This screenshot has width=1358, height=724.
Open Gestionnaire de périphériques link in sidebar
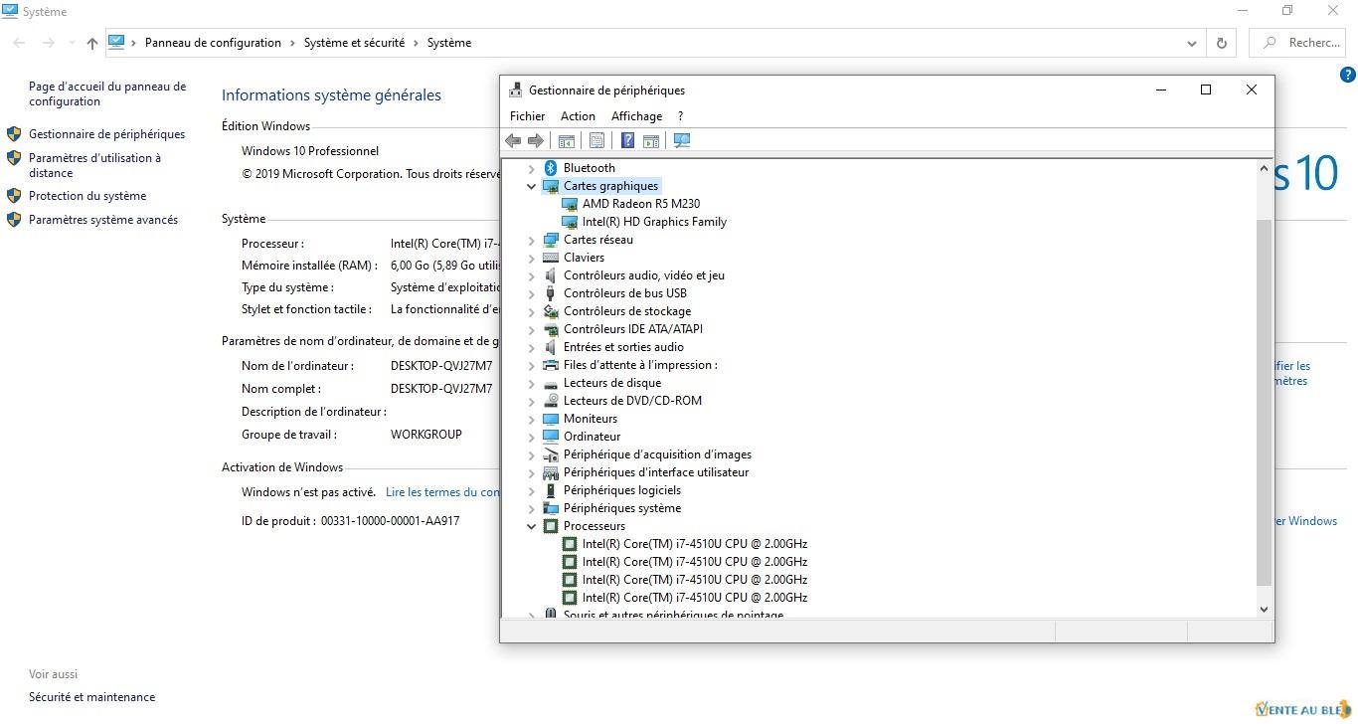[106, 134]
